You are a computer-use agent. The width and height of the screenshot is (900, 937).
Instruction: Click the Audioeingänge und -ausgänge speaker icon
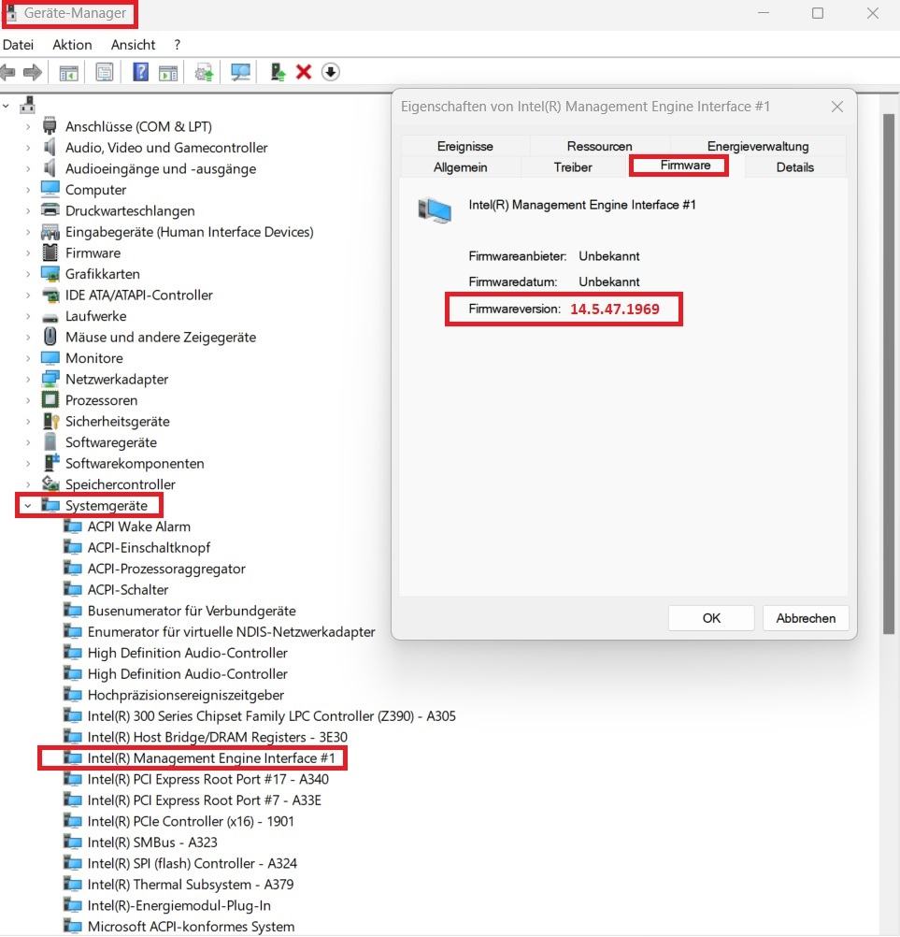[x=50, y=168]
